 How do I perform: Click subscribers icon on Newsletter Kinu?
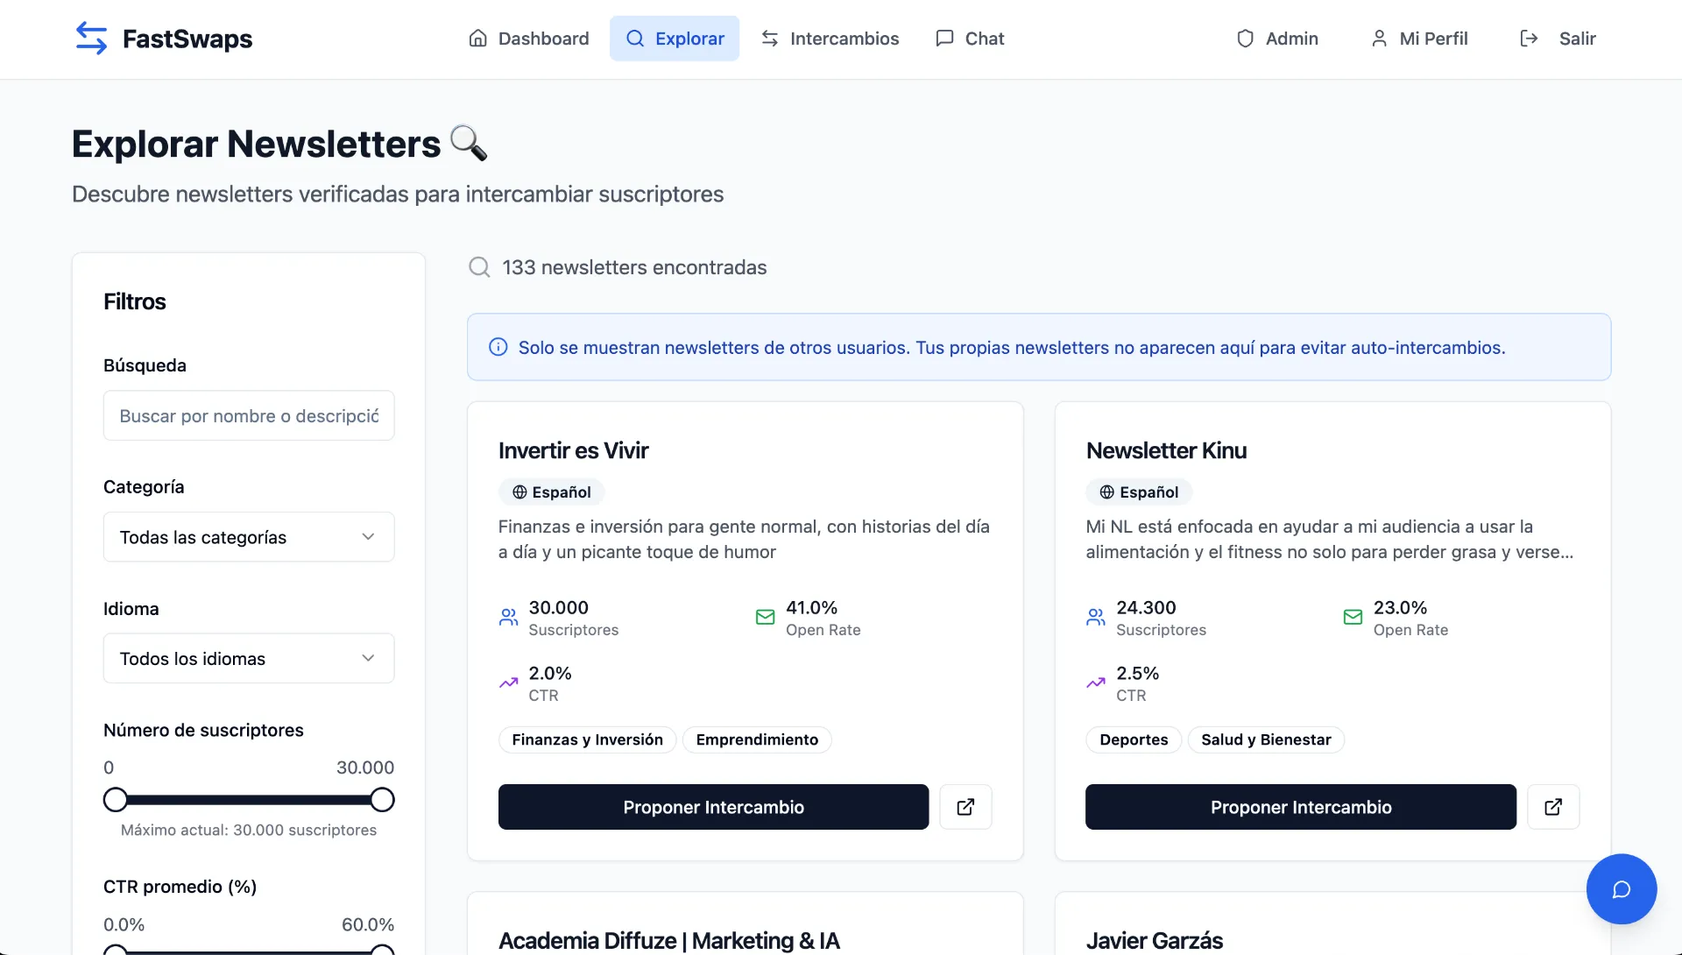(x=1096, y=617)
